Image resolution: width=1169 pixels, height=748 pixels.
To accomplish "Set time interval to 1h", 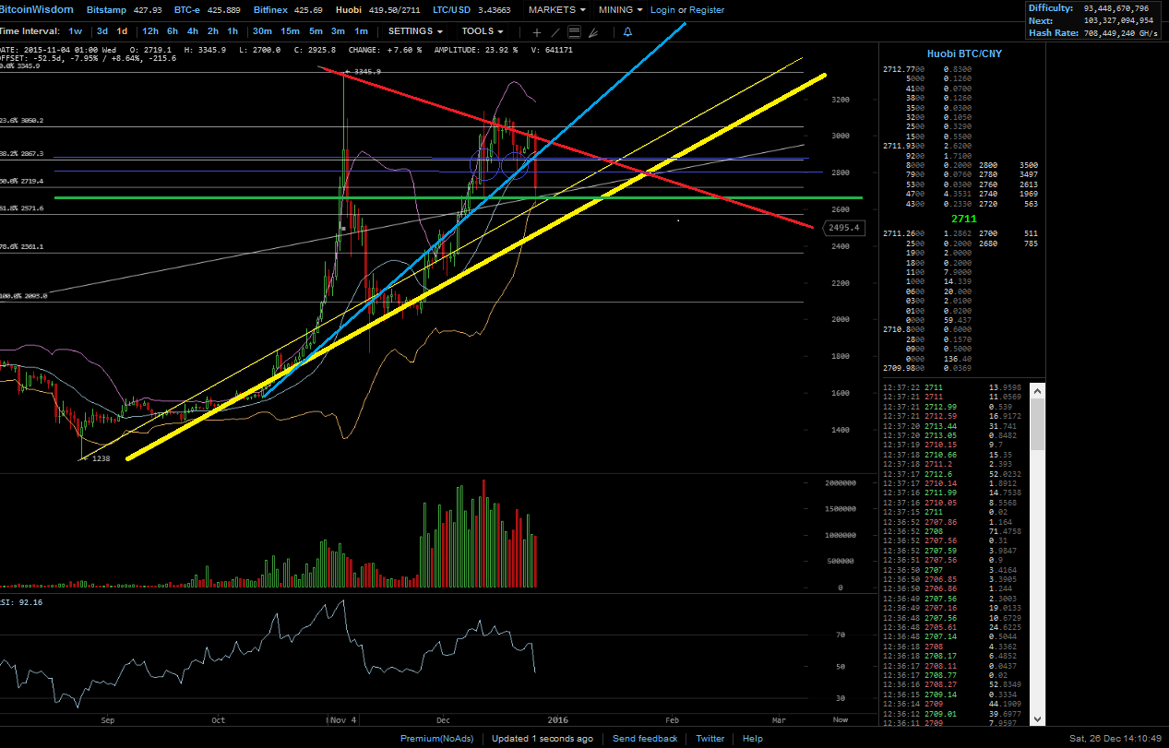I will (x=233, y=31).
